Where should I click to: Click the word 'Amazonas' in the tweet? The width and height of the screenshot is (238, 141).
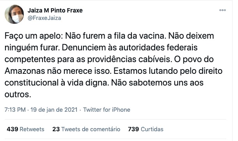(x=25, y=71)
